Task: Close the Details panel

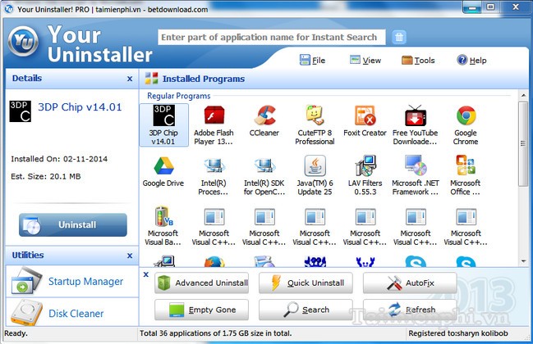Action: click(x=130, y=79)
